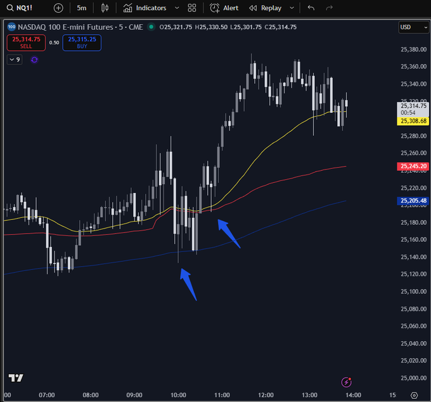Select the blue 25,205.48 price label

[413, 201]
